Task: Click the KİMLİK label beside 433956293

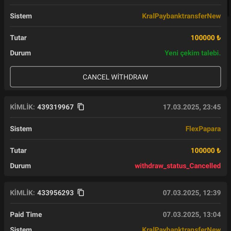Action: 23,193
